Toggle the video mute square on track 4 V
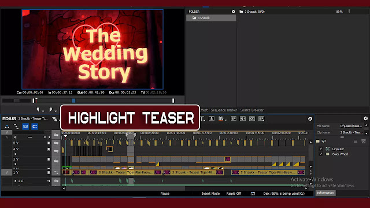Image resolution: width=370 pixels, height=208 pixels. [49, 149]
